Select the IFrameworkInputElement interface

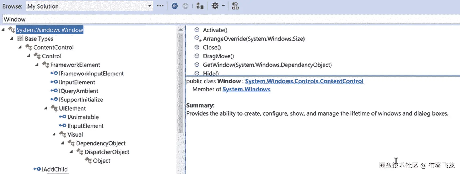[91, 74]
